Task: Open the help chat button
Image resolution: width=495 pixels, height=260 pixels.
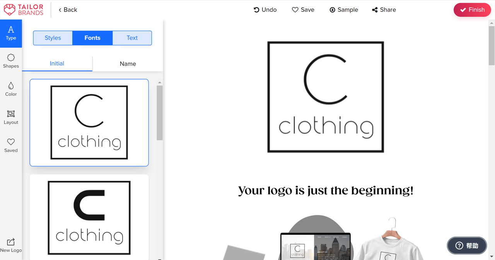Action: (x=467, y=245)
